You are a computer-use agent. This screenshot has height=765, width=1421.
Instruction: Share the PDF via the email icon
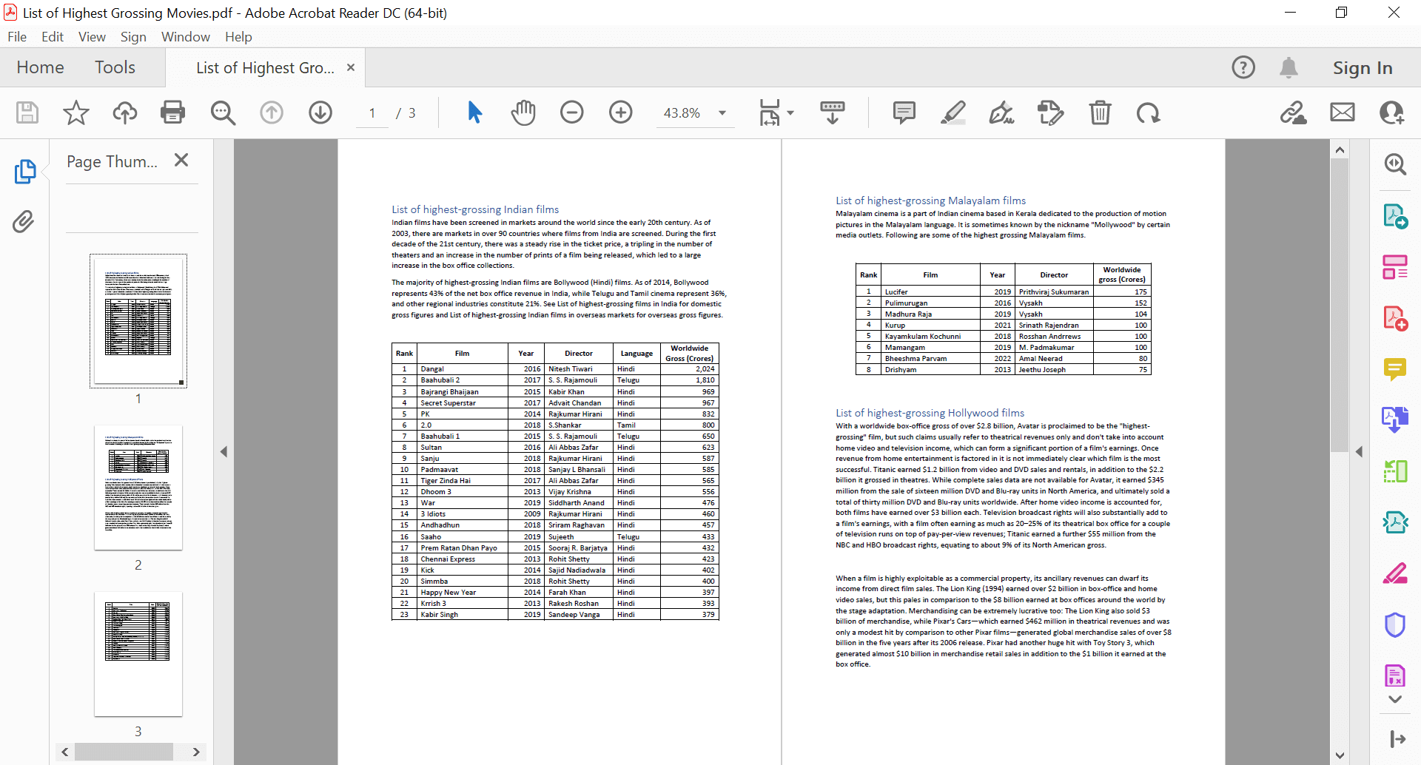(1342, 112)
